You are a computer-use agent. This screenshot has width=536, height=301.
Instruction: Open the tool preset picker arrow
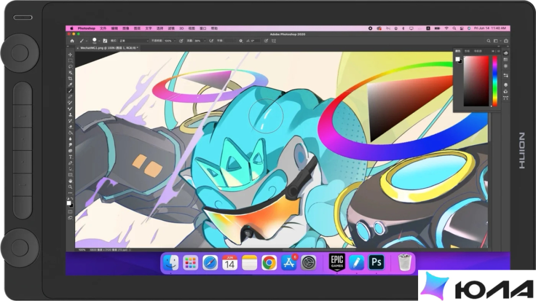[87, 41]
